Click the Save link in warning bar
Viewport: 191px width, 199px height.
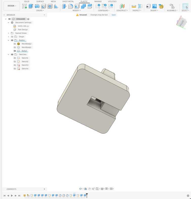pyautogui.click(x=113, y=15)
